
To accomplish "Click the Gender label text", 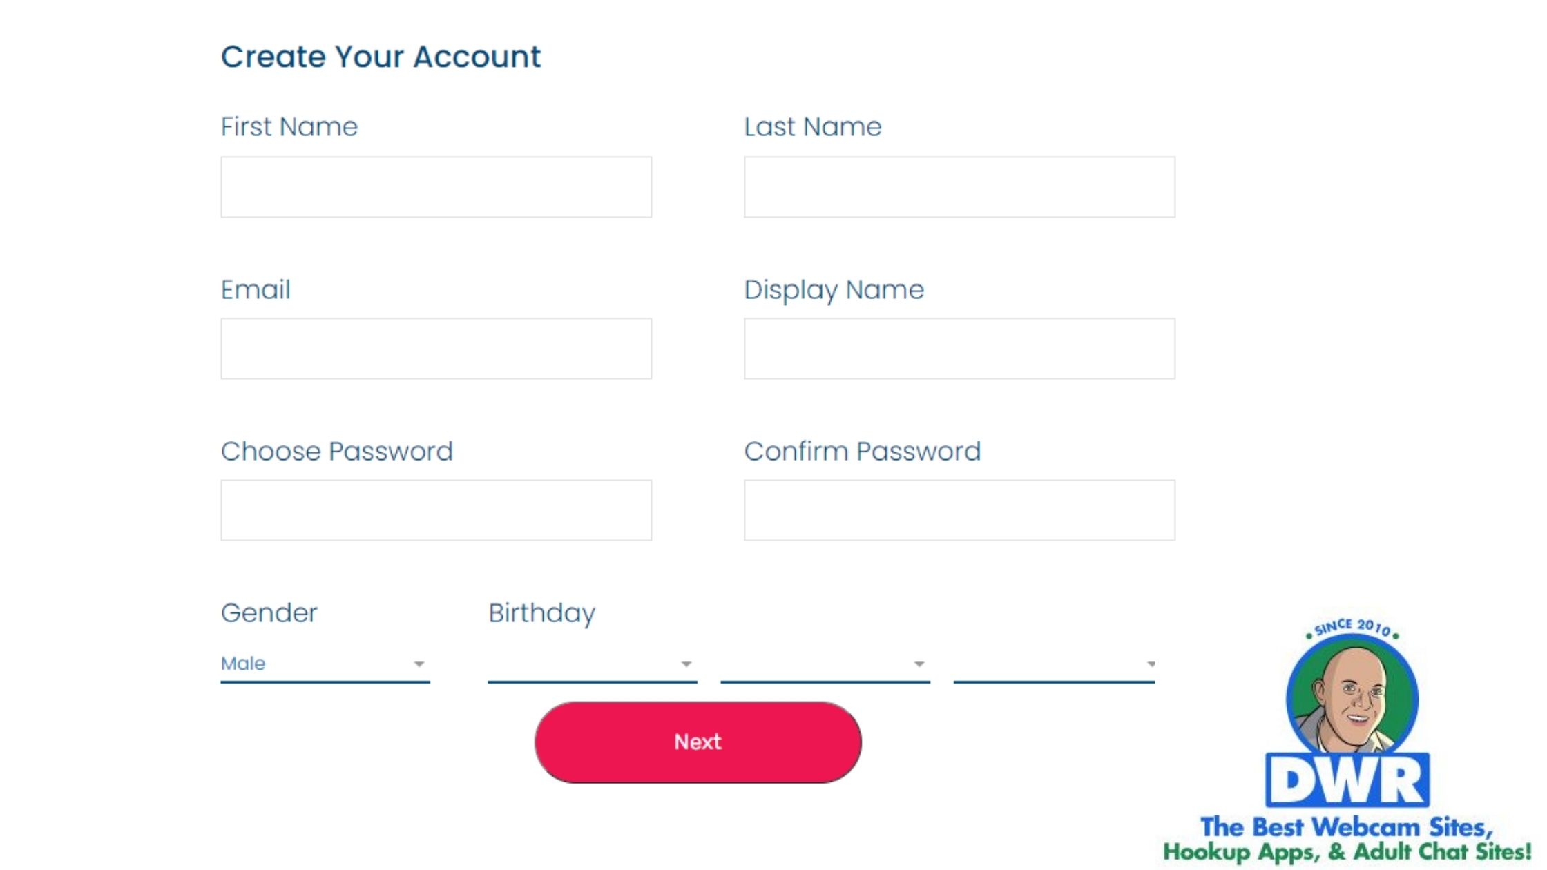I will pos(269,613).
